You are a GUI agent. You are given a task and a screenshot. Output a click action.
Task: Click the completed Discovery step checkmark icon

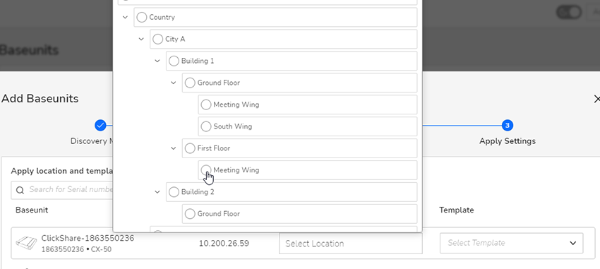(100, 125)
